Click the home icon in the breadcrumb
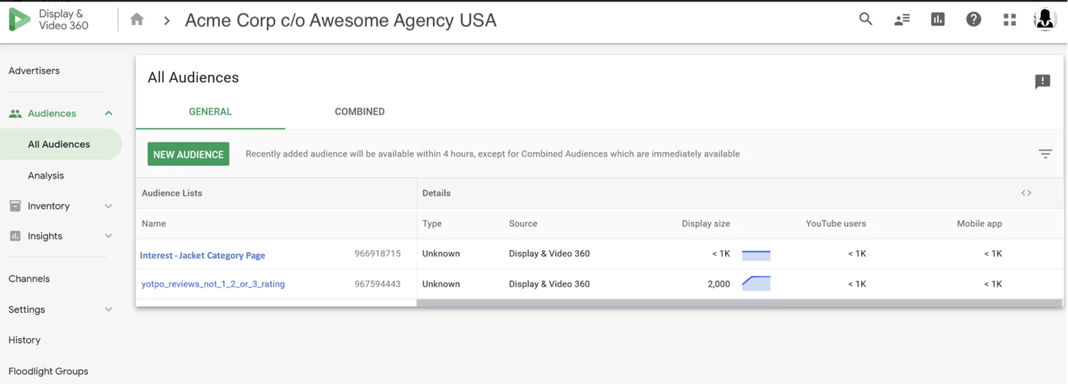The image size is (1068, 384). coord(137,19)
